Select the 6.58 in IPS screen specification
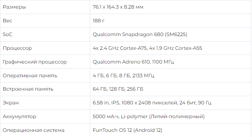Viewport: 252px width, 137px height. (152, 103)
